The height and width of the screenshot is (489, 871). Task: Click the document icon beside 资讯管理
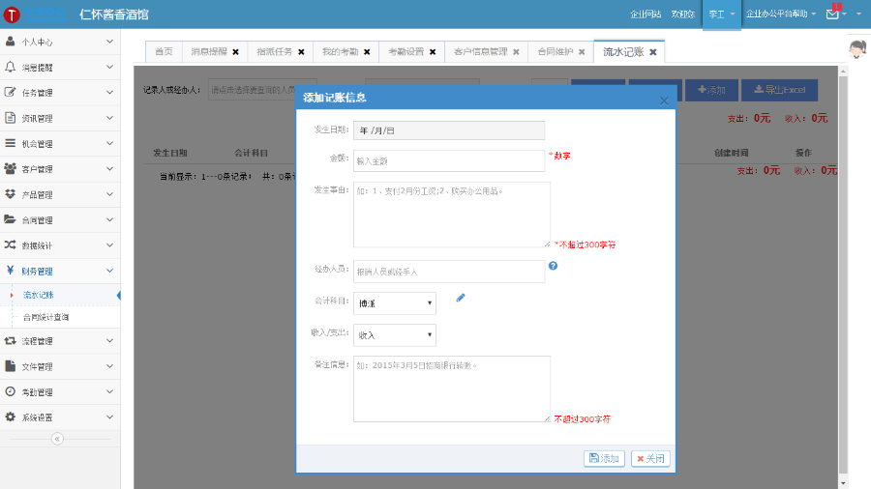point(10,118)
